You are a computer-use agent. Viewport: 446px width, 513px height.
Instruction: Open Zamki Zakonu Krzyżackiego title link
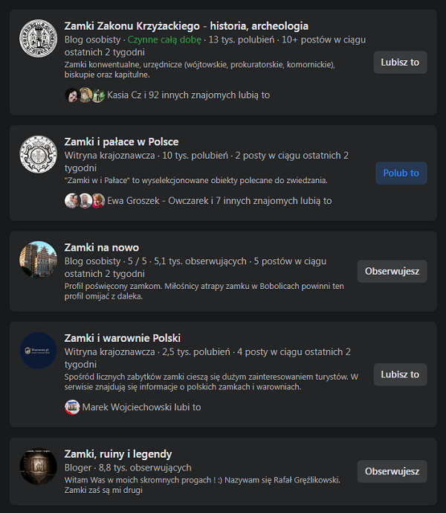click(x=187, y=26)
